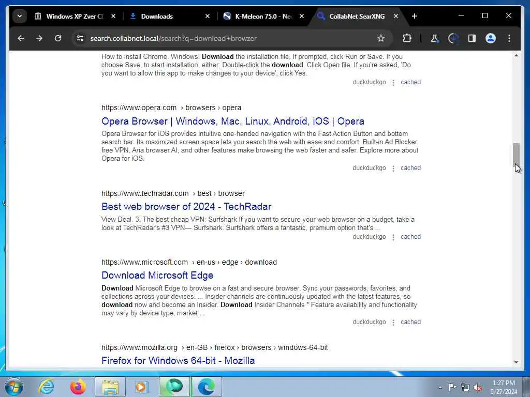Open the network tray icon

tap(465, 387)
